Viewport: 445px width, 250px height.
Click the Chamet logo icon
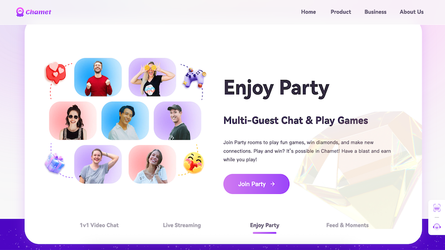coord(20,12)
